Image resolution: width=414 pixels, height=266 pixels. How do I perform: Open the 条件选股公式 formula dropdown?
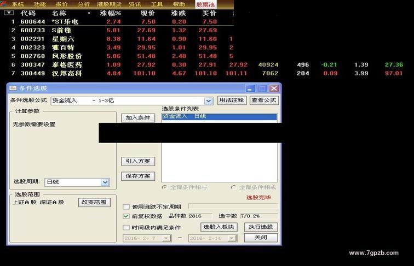(209, 101)
